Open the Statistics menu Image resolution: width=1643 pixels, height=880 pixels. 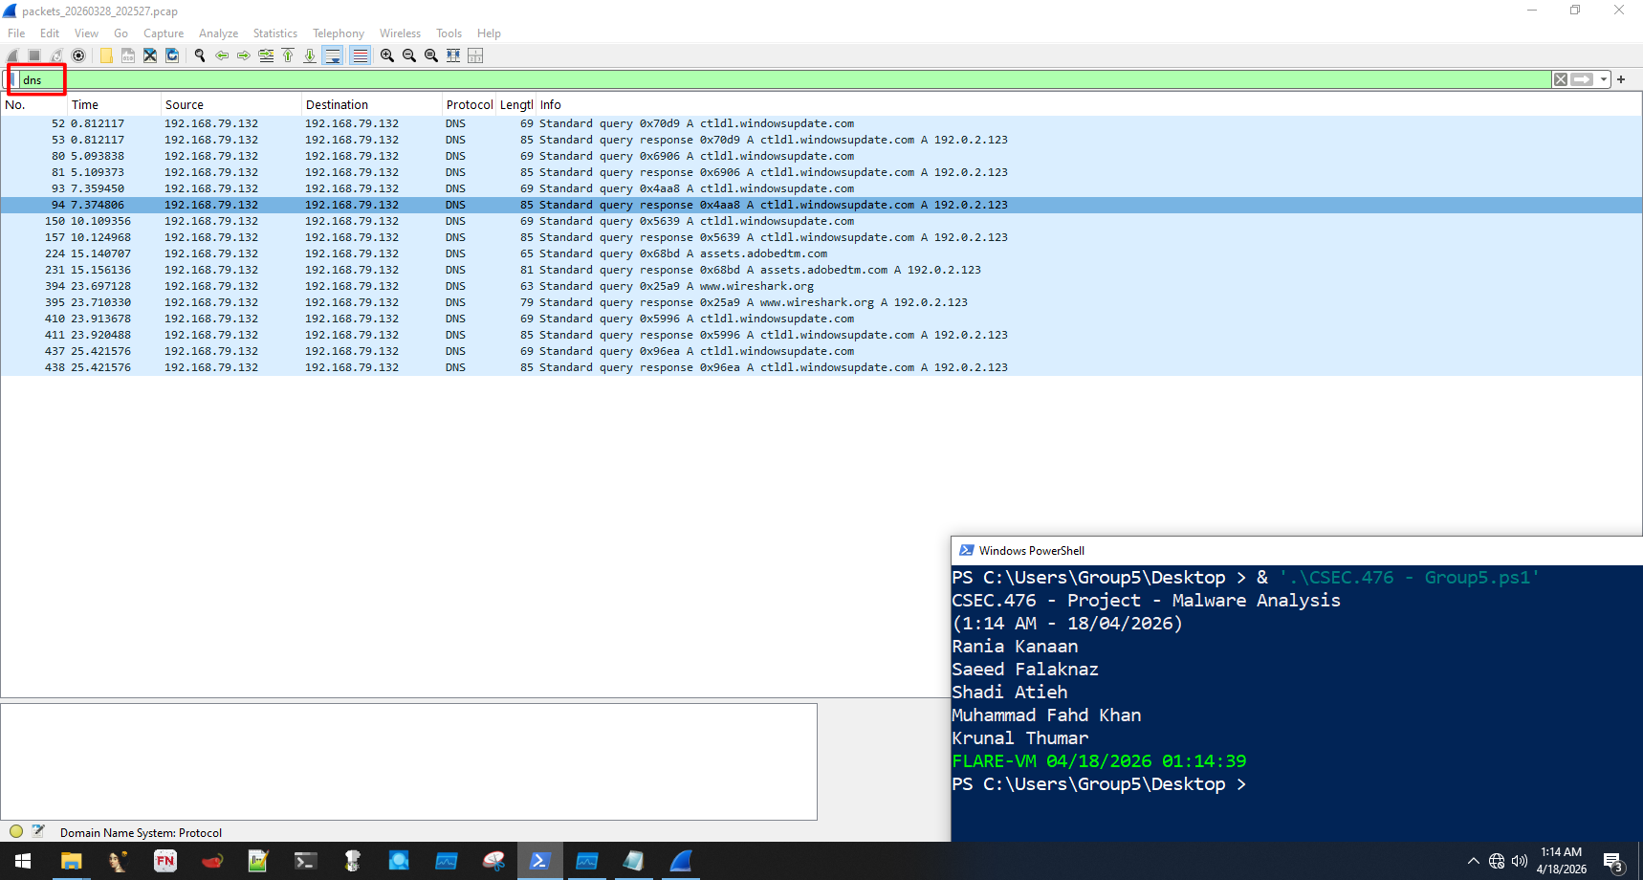click(275, 33)
